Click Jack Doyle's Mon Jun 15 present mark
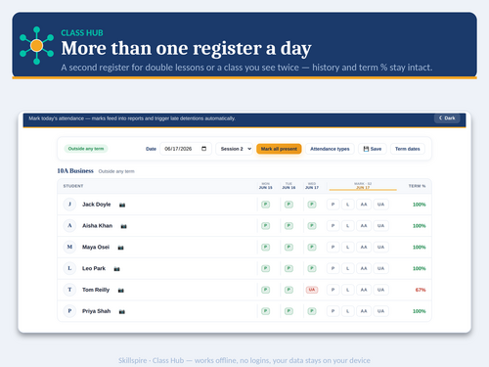The image size is (489, 367). pyautogui.click(x=266, y=205)
